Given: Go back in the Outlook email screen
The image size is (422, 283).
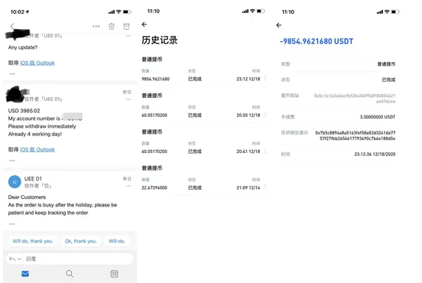Looking at the screenshot, I should pyautogui.click(x=12, y=26).
